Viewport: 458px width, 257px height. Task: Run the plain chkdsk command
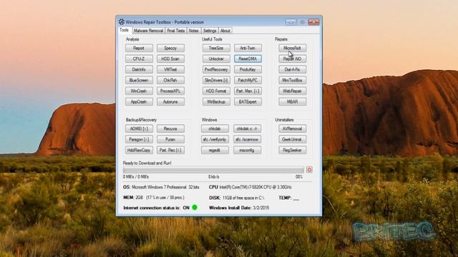[215, 128]
